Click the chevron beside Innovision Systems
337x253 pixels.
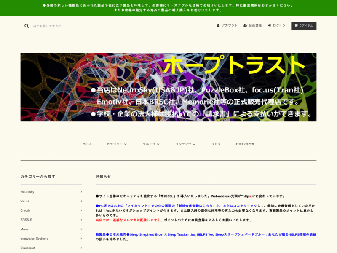[81, 238]
